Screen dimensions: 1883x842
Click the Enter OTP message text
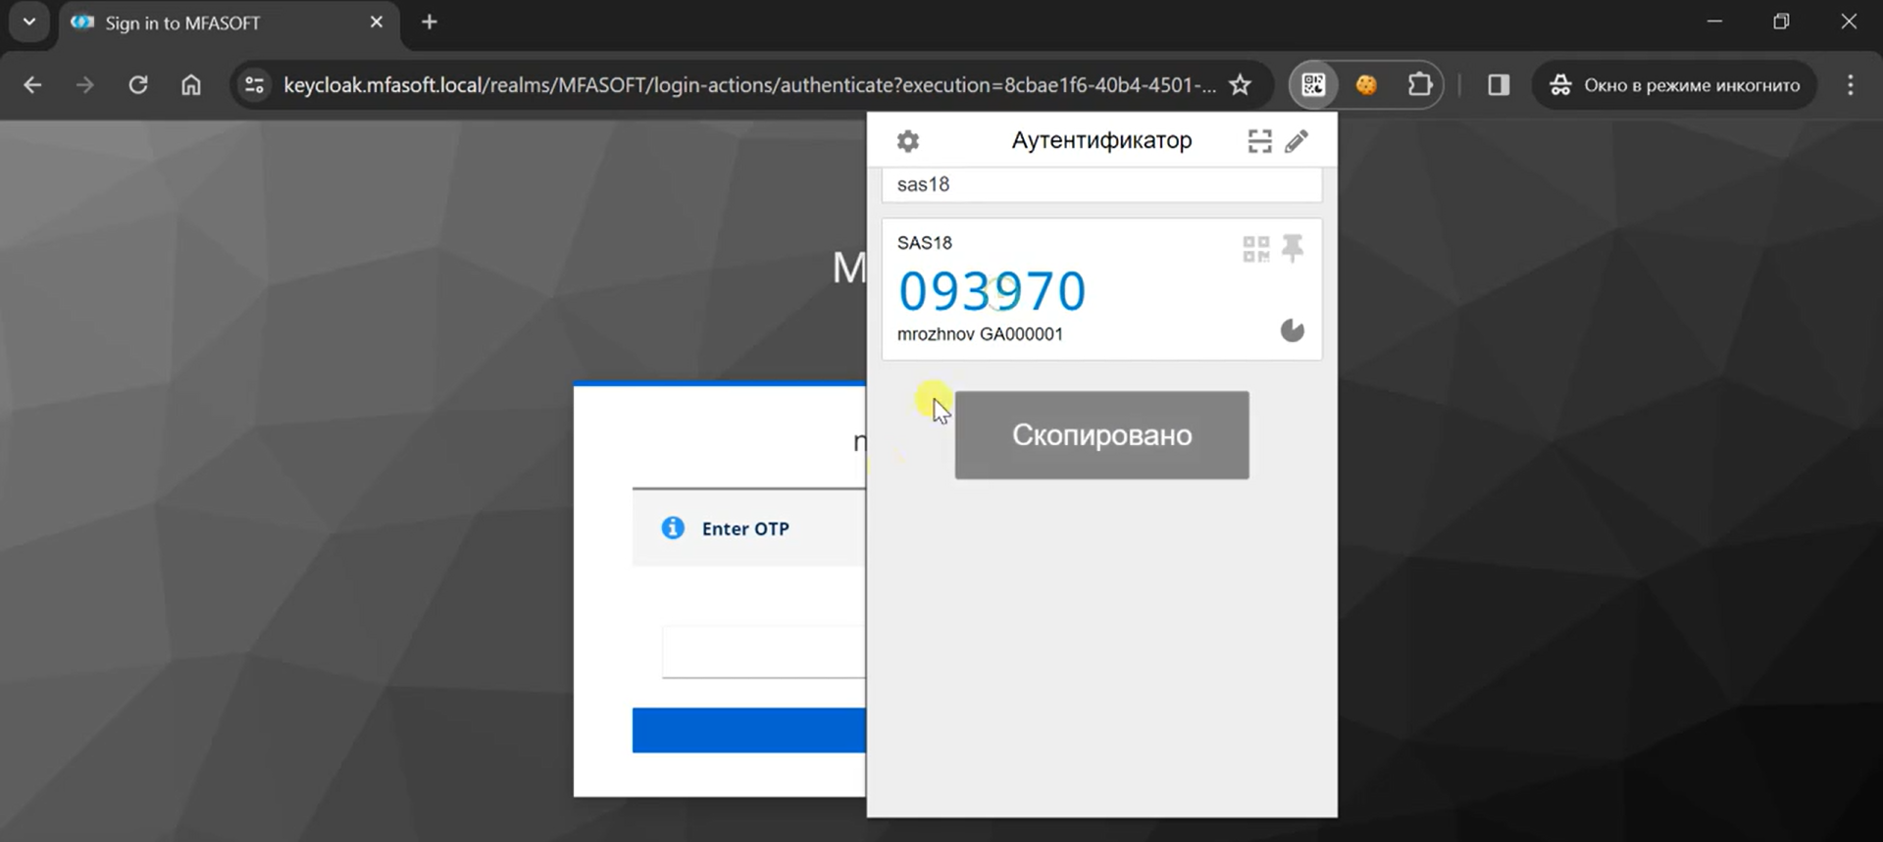pyautogui.click(x=745, y=529)
